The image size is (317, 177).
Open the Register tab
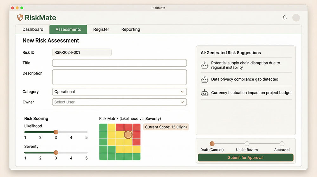coord(101,29)
